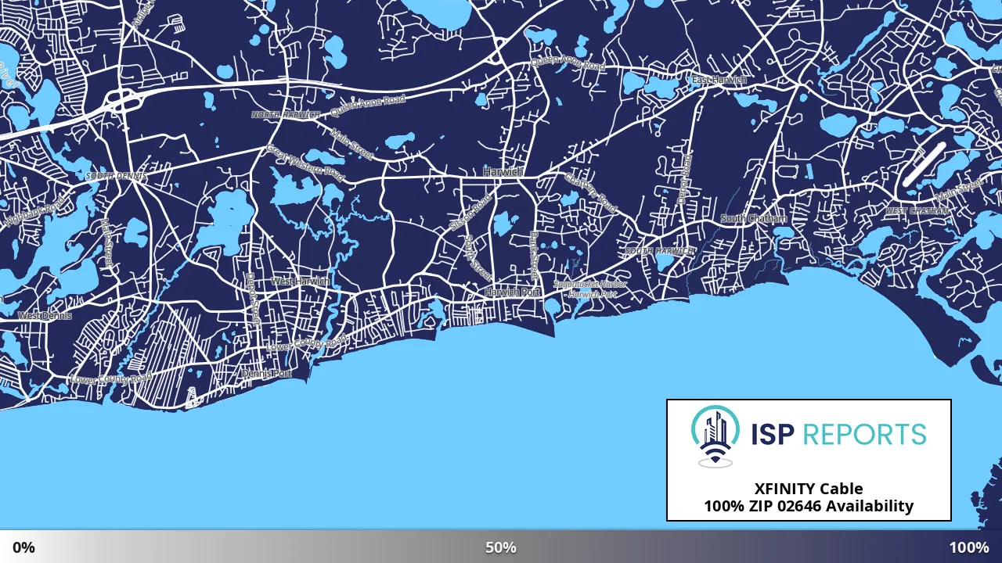This screenshot has width=1002, height=563.
Task: Click the ISP Reports building-and-wifi logo icon
Action: (x=715, y=436)
